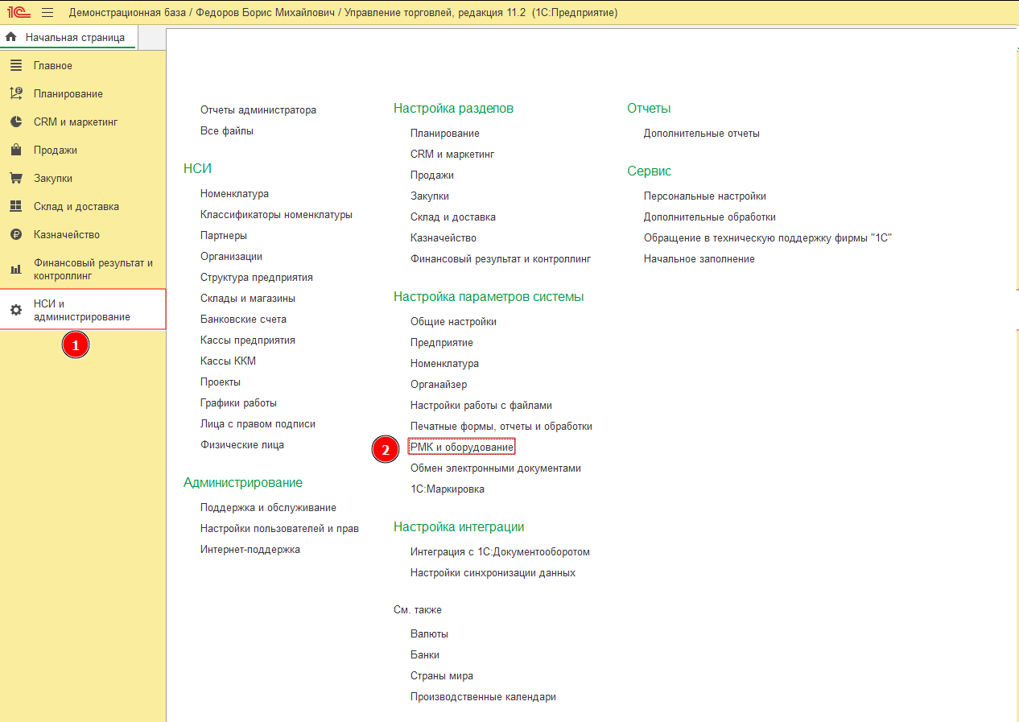The height and width of the screenshot is (722, 1019).
Task: Open Настройки пользователей и прав
Action: [279, 529]
